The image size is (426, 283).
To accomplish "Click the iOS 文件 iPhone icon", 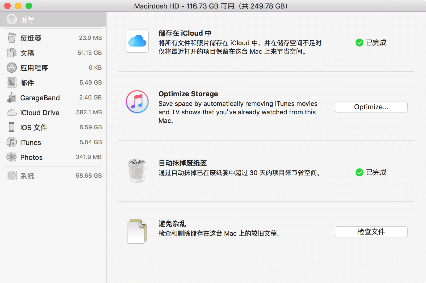I will [x=11, y=127].
